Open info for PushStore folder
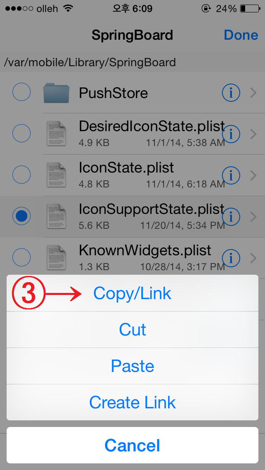This screenshot has width=265, height=470. 231,93
